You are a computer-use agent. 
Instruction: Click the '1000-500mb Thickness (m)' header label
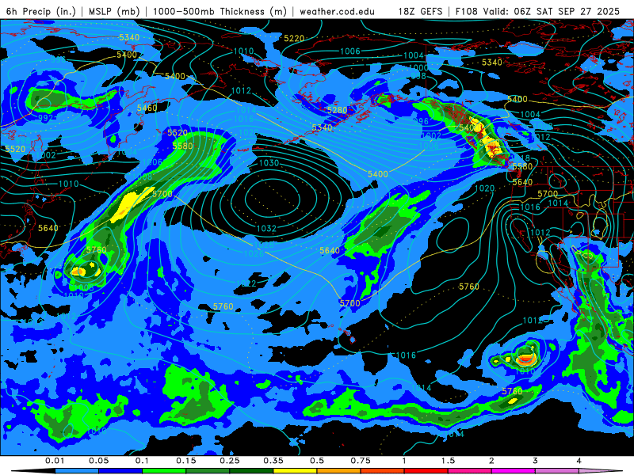coord(220,11)
